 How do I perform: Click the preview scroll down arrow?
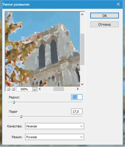(82, 84)
